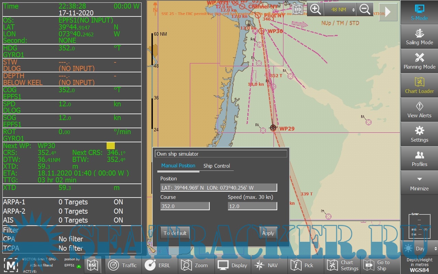
Task: Open the Pick info tool
Action: [x=302, y=265]
